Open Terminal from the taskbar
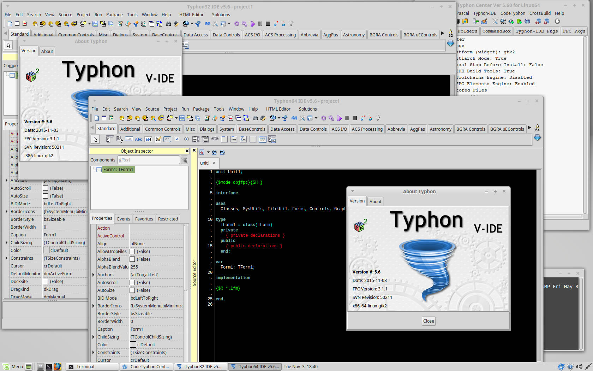593x371 pixels. pos(92,366)
